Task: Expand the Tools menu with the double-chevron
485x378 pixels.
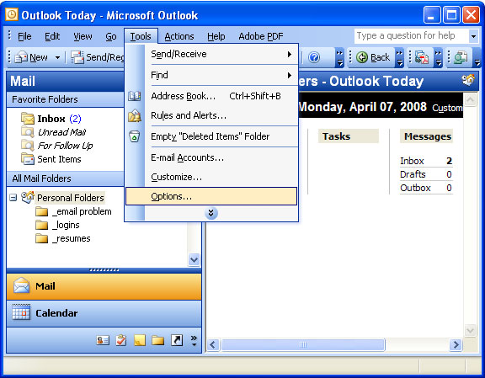Action: click(211, 213)
